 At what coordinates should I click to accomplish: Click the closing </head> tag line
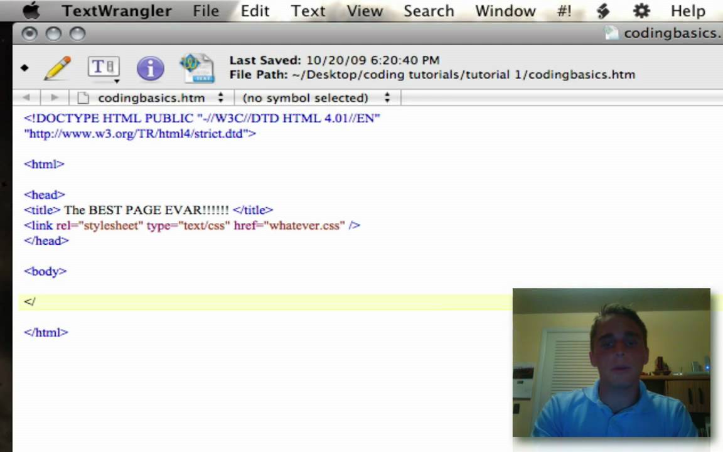[46, 241]
